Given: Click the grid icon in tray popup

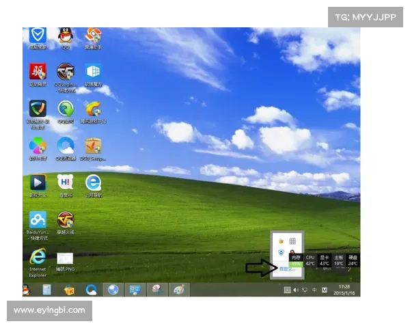Looking at the screenshot, I should coord(292,241).
